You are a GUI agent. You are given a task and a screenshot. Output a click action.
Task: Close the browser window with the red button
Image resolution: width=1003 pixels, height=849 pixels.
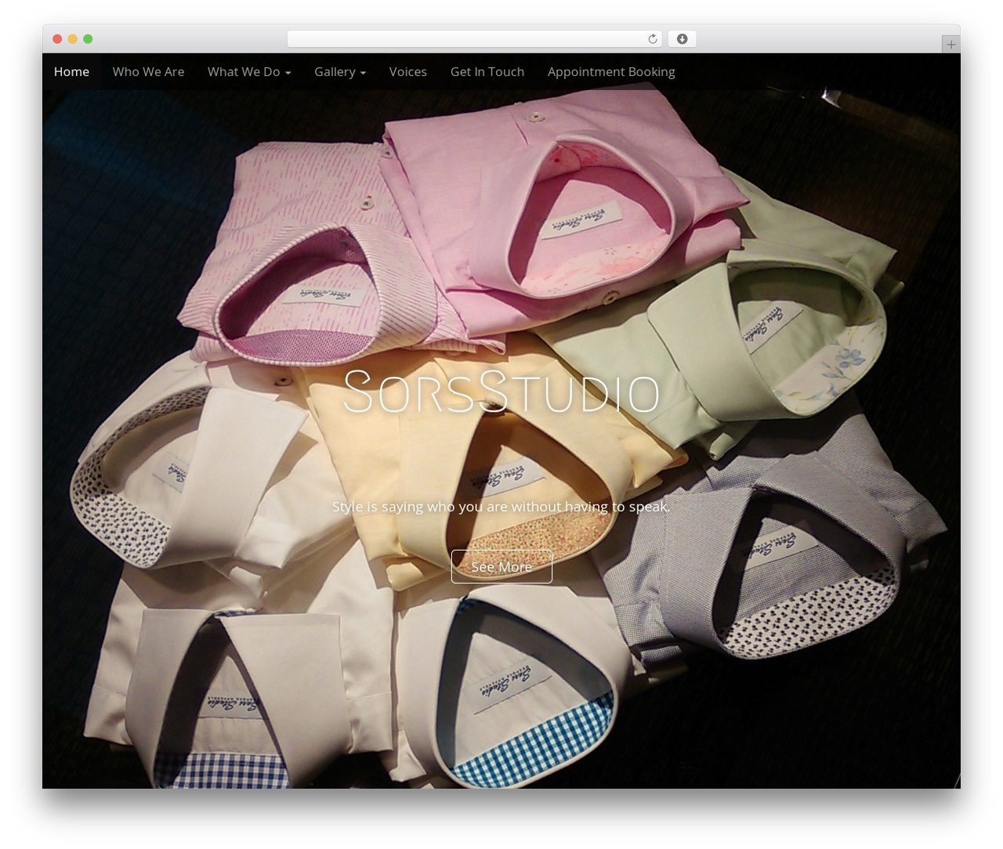57,39
